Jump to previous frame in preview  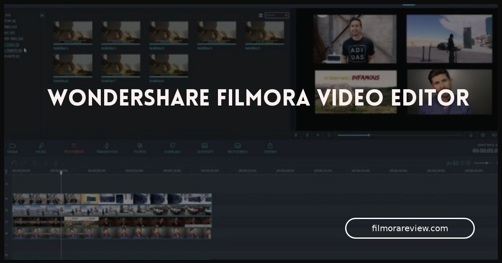coord(296,135)
